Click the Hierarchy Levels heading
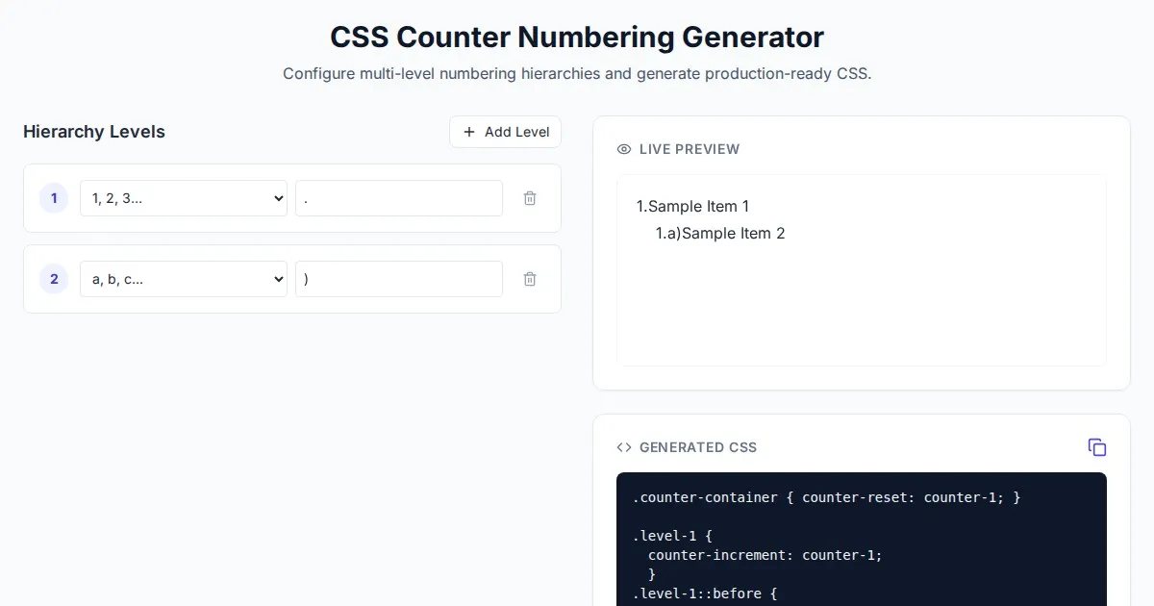1154x606 pixels. (94, 132)
